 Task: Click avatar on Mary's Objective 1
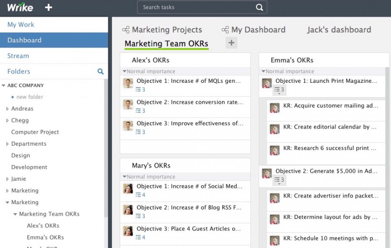pos(128,189)
